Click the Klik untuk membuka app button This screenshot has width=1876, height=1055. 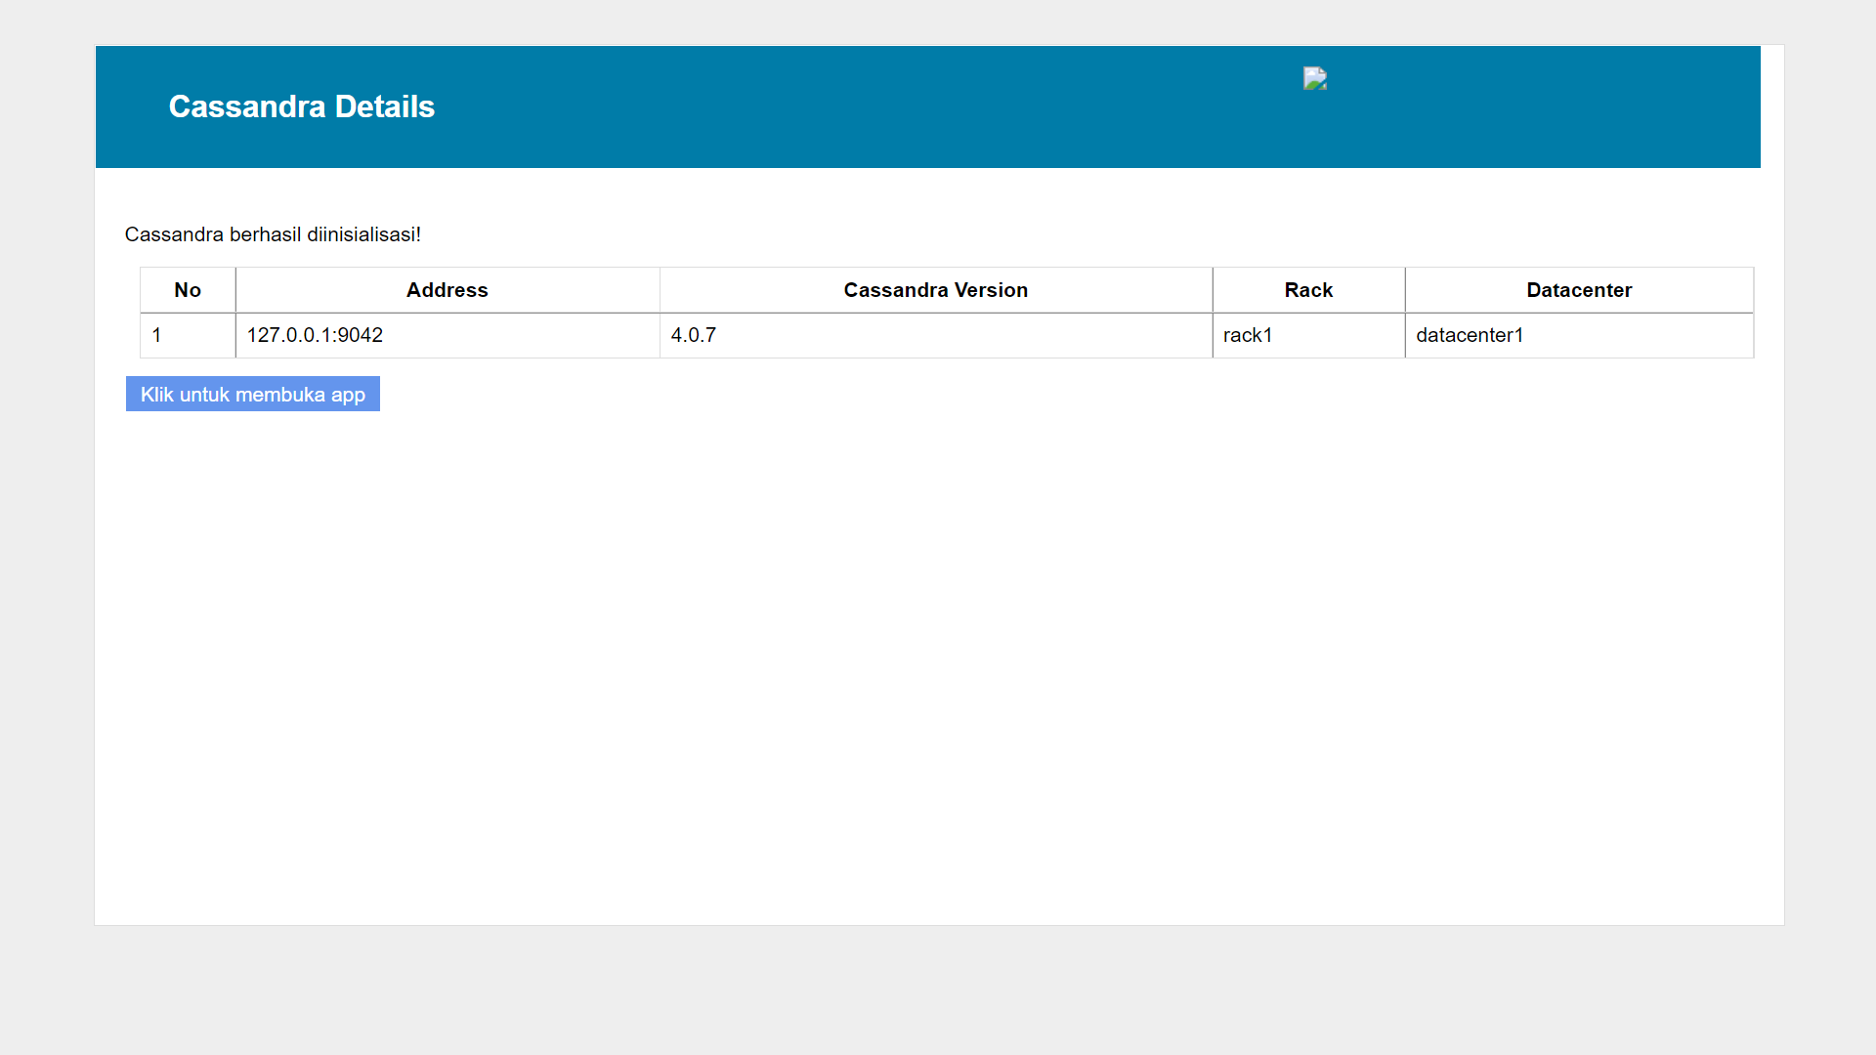click(x=252, y=394)
